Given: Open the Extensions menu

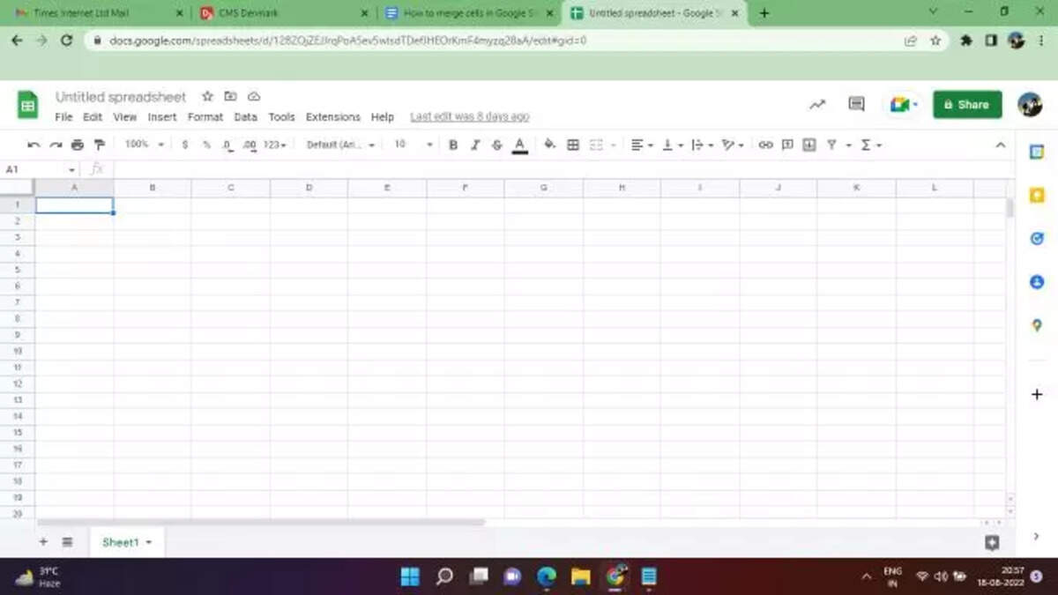Looking at the screenshot, I should 333,117.
